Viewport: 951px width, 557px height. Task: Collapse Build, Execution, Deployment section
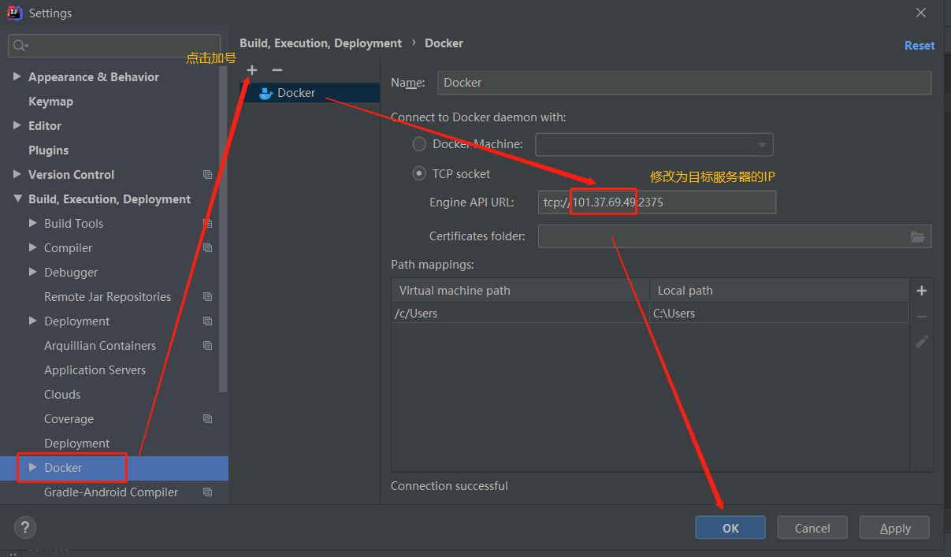(17, 199)
